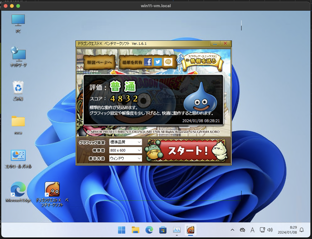Screen dimensions: 312x239
Task: Click the 解像度 label
Action: (x=98, y=151)
